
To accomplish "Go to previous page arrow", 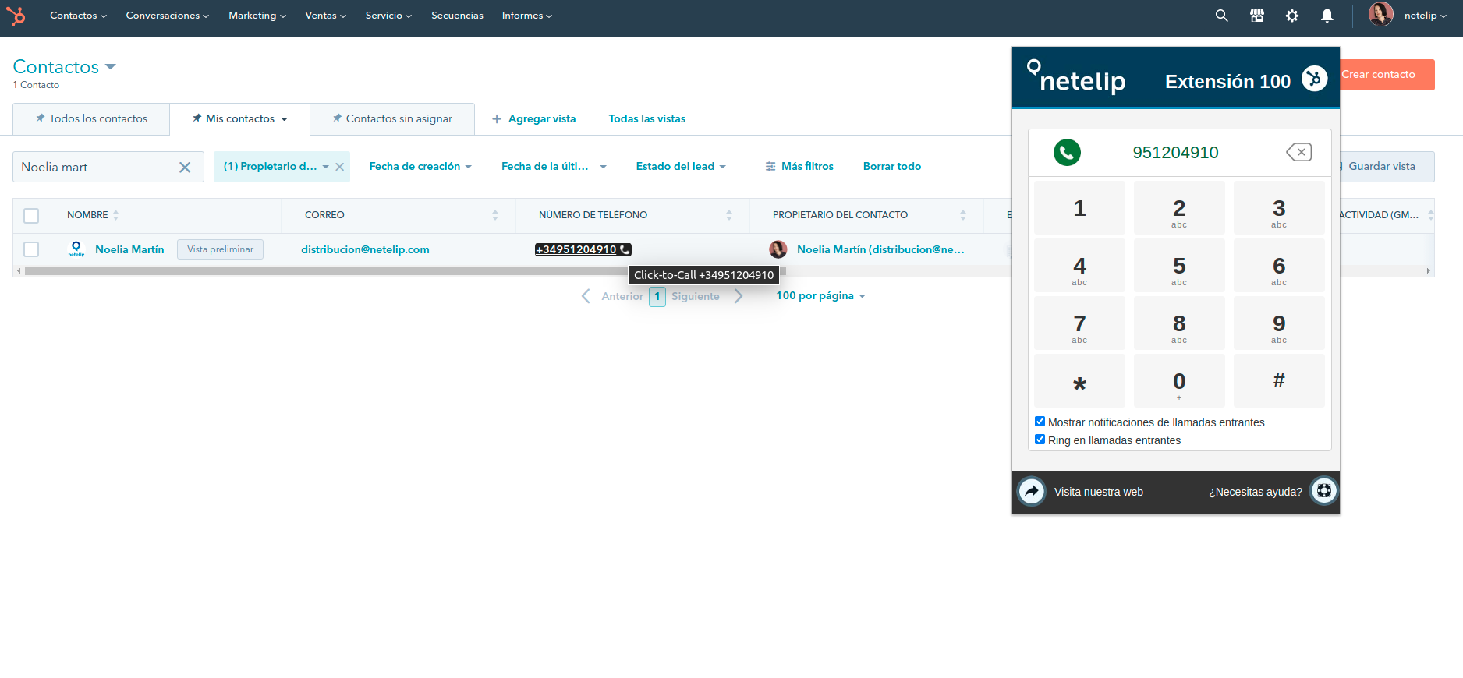I will point(586,296).
